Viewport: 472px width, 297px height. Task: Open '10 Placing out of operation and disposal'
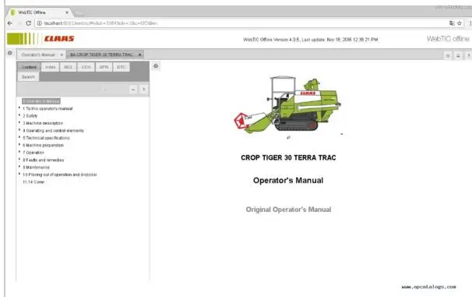tap(60, 175)
